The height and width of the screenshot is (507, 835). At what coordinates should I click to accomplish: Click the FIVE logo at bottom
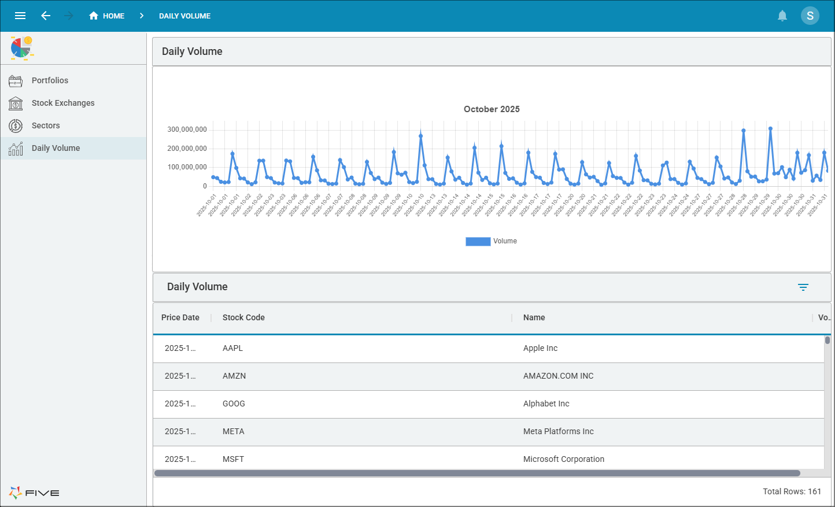tap(34, 493)
